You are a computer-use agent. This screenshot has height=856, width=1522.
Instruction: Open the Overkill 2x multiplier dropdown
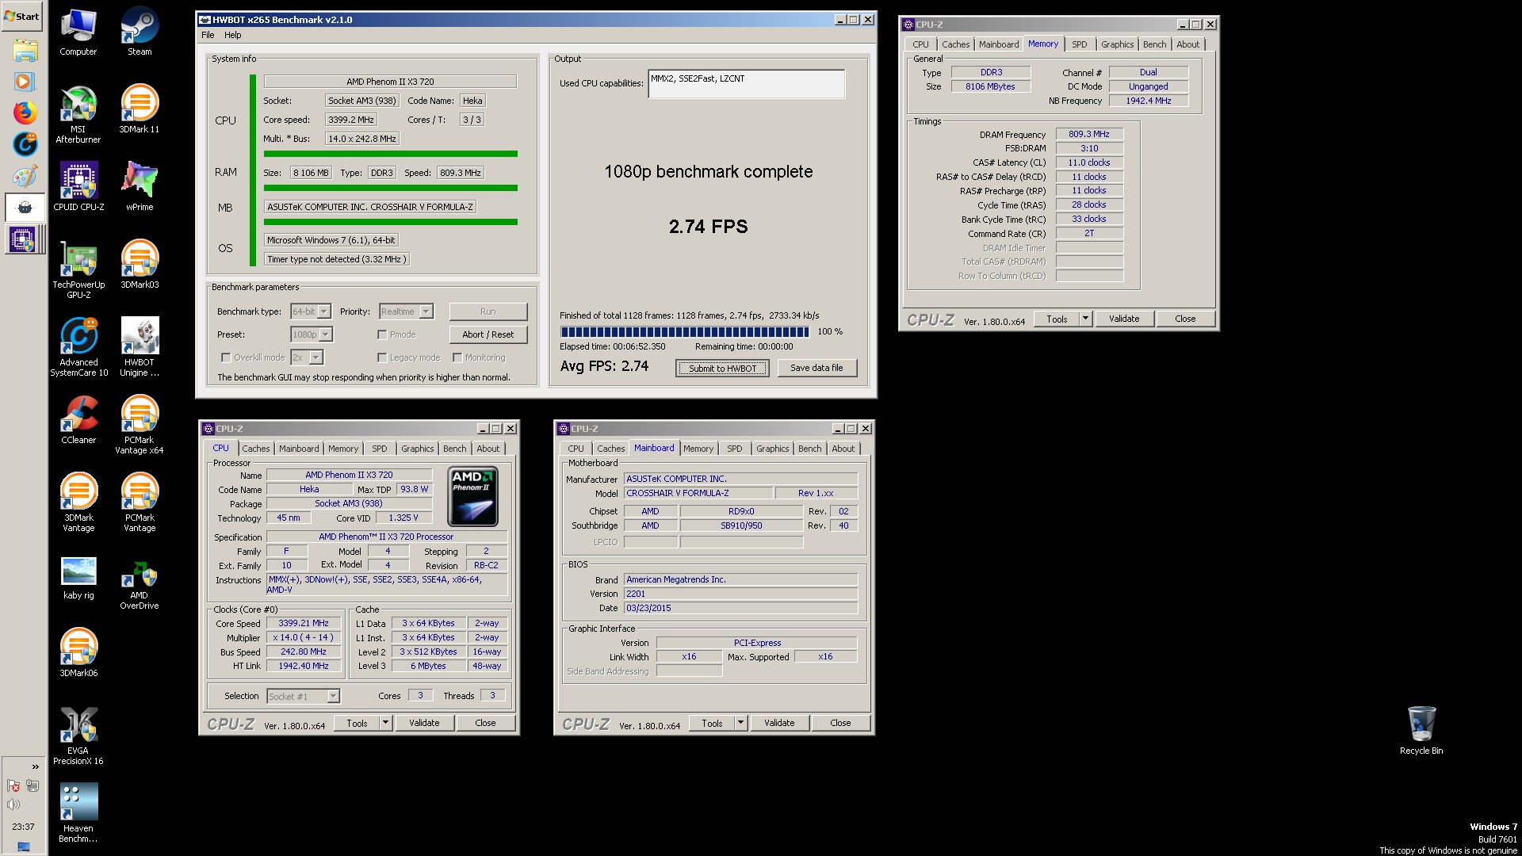point(307,357)
